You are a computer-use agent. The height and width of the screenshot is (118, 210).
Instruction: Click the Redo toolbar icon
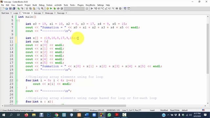22,9
